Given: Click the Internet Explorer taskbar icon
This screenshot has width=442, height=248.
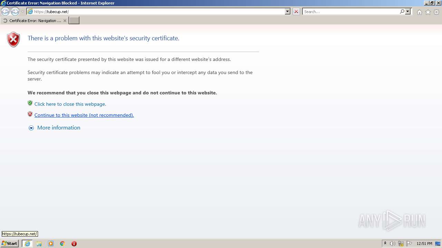Looking at the screenshot, I should [x=27, y=244].
